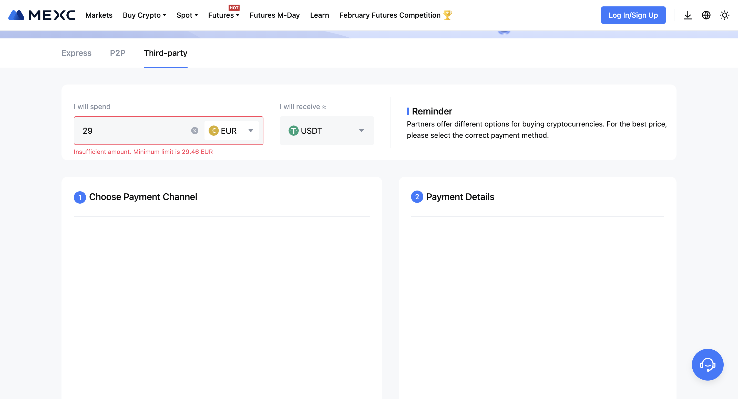The height and width of the screenshot is (399, 738).
Task: Click the USDT currency icon
Action: [x=294, y=130]
